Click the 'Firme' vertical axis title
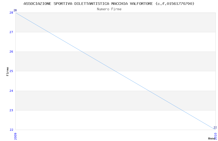This screenshot has width=218, height=141. coord(8,71)
